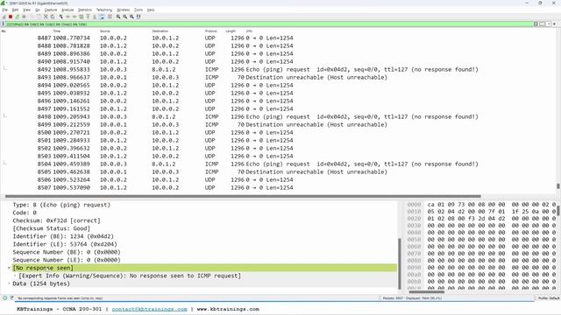Click Profile: Default in status bar
The height and width of the screenshot is (315, 561).
pyautogui.click(x=549, y=297)
